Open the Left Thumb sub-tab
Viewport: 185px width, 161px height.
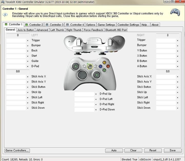point(57,30)
